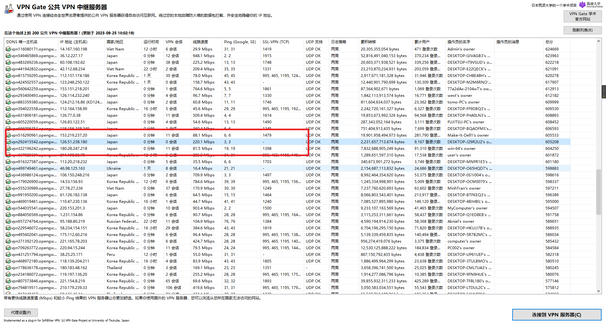Viewport: 606px width, 324px height.
Task: Select the Peru country cell
Action: coord(111,255)
